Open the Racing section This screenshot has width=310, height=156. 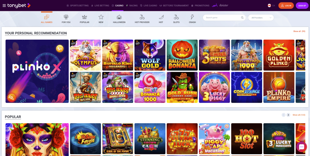132,5
